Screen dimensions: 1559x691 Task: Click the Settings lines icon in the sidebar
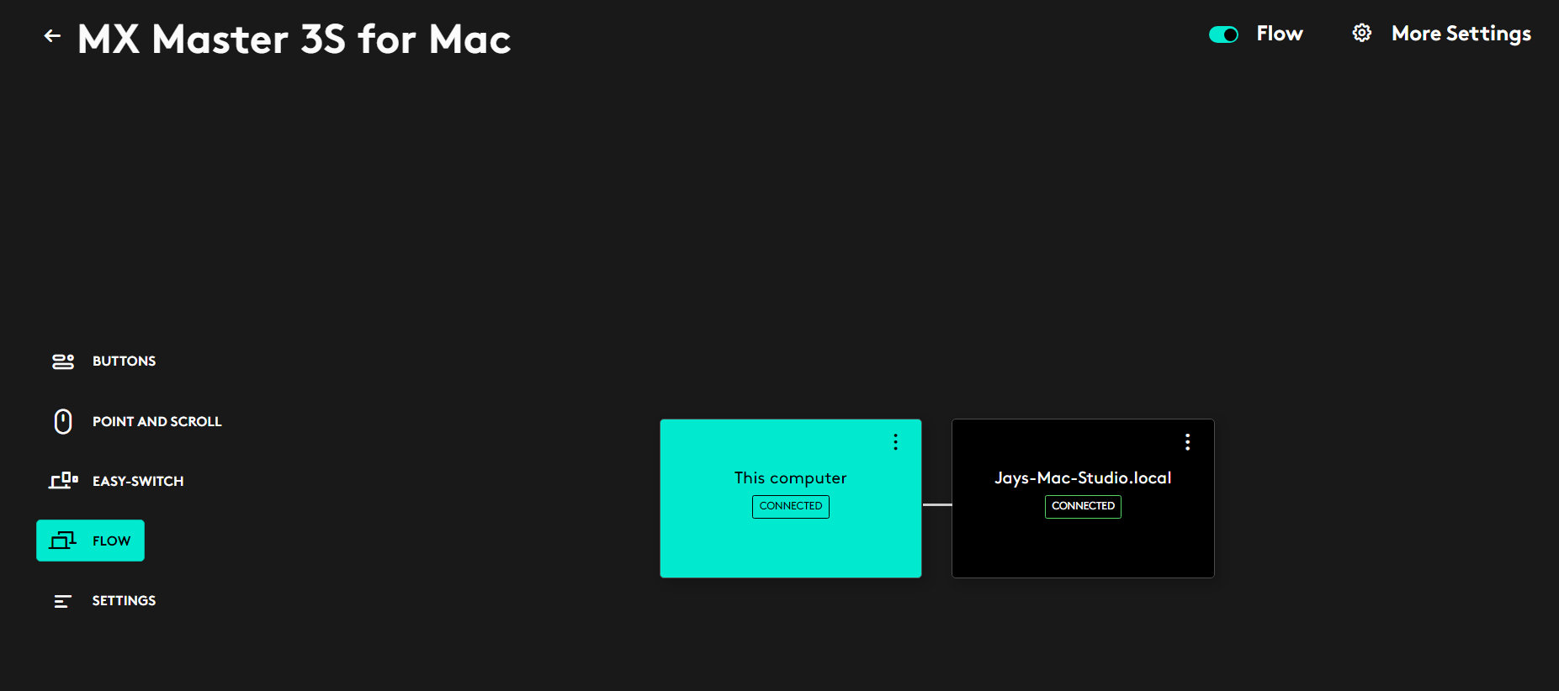tap(63, 601)
